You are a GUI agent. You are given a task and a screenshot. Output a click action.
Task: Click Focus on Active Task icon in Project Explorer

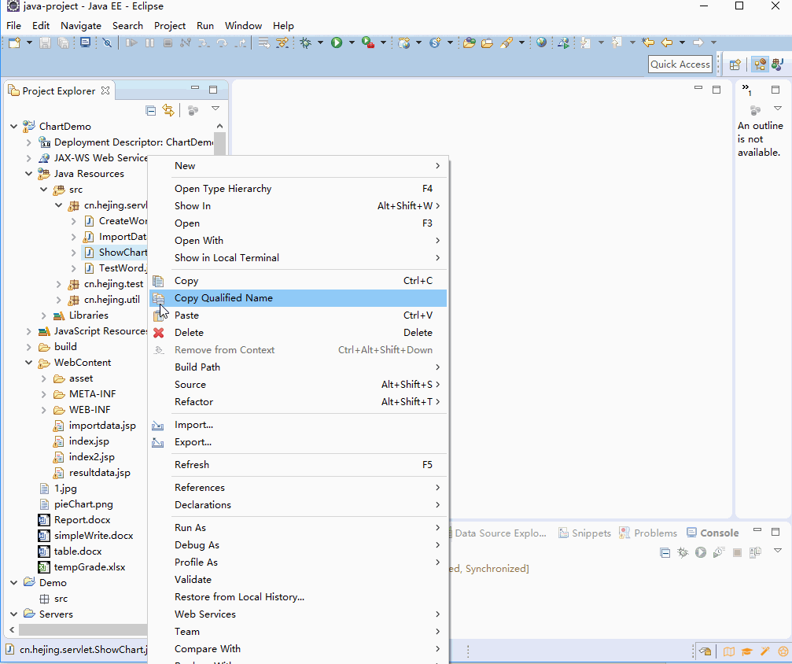point(193,110)
